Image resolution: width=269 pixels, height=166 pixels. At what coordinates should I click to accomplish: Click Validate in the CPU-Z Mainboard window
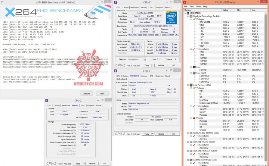[x=161, y=134]
